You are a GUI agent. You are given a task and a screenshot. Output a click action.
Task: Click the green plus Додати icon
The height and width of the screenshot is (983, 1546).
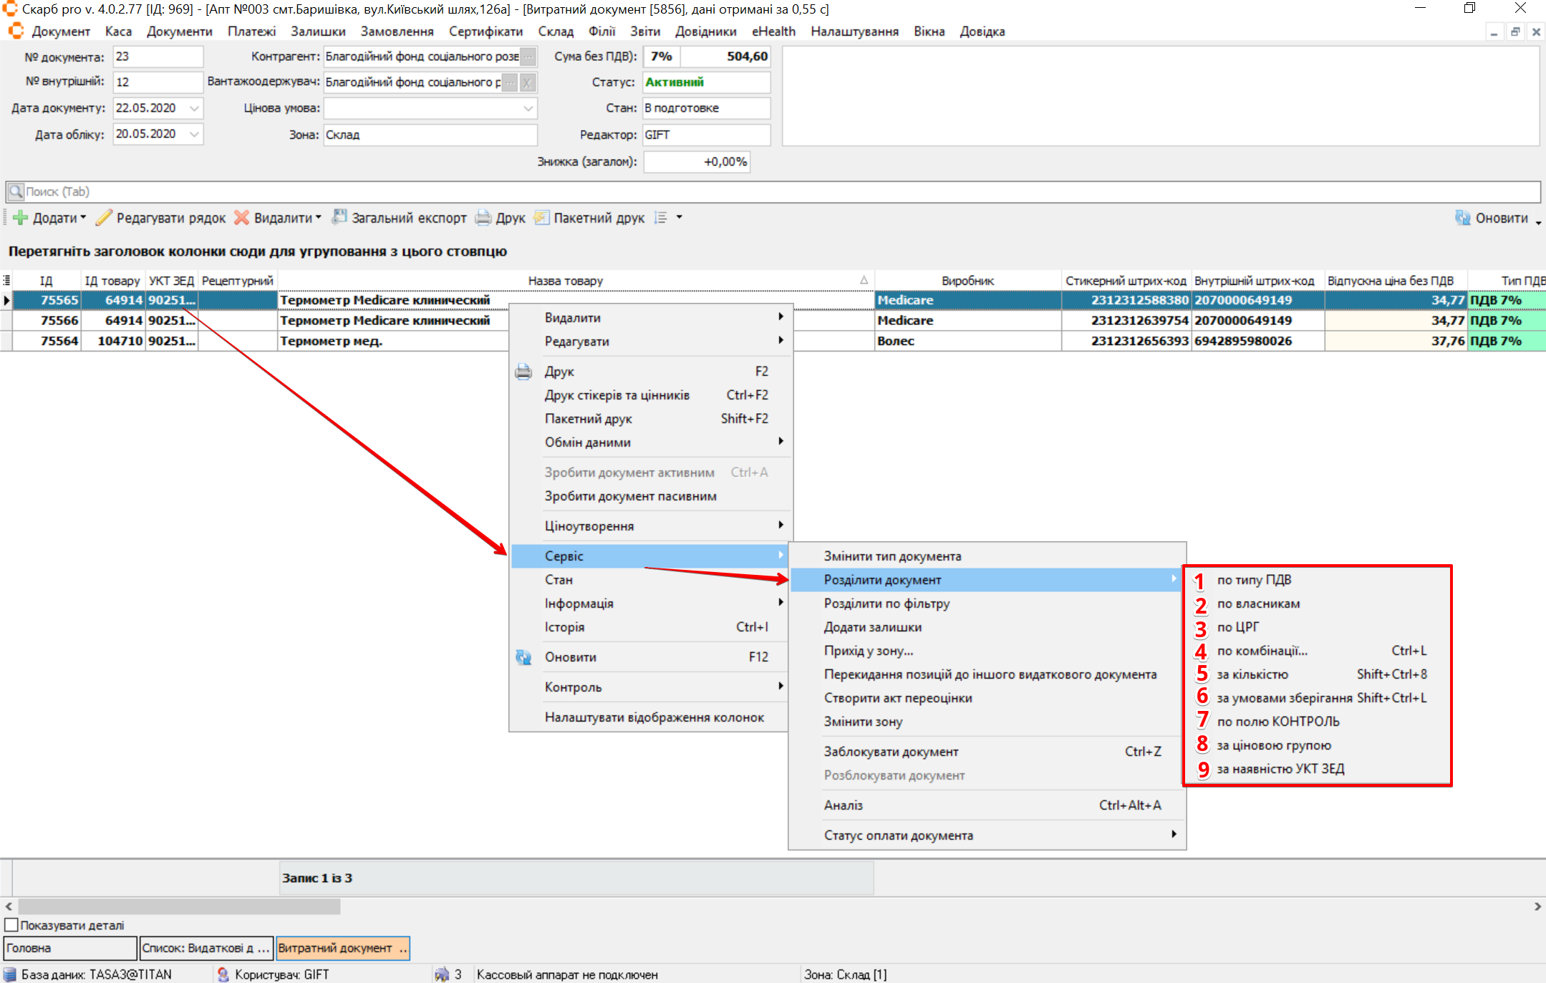pos(20,218)
